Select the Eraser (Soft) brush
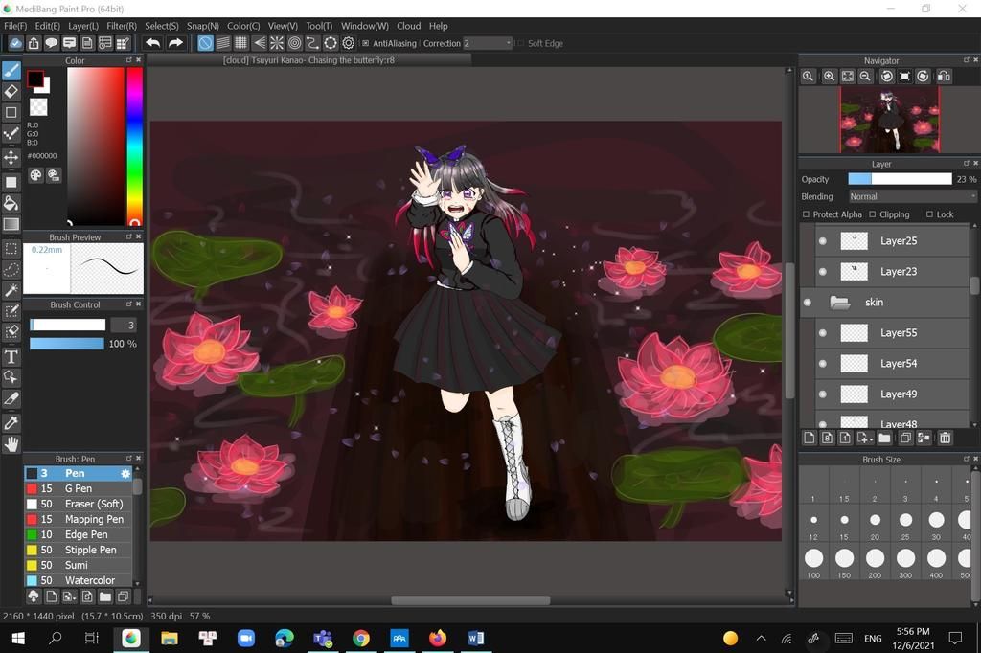 (79, 504)
